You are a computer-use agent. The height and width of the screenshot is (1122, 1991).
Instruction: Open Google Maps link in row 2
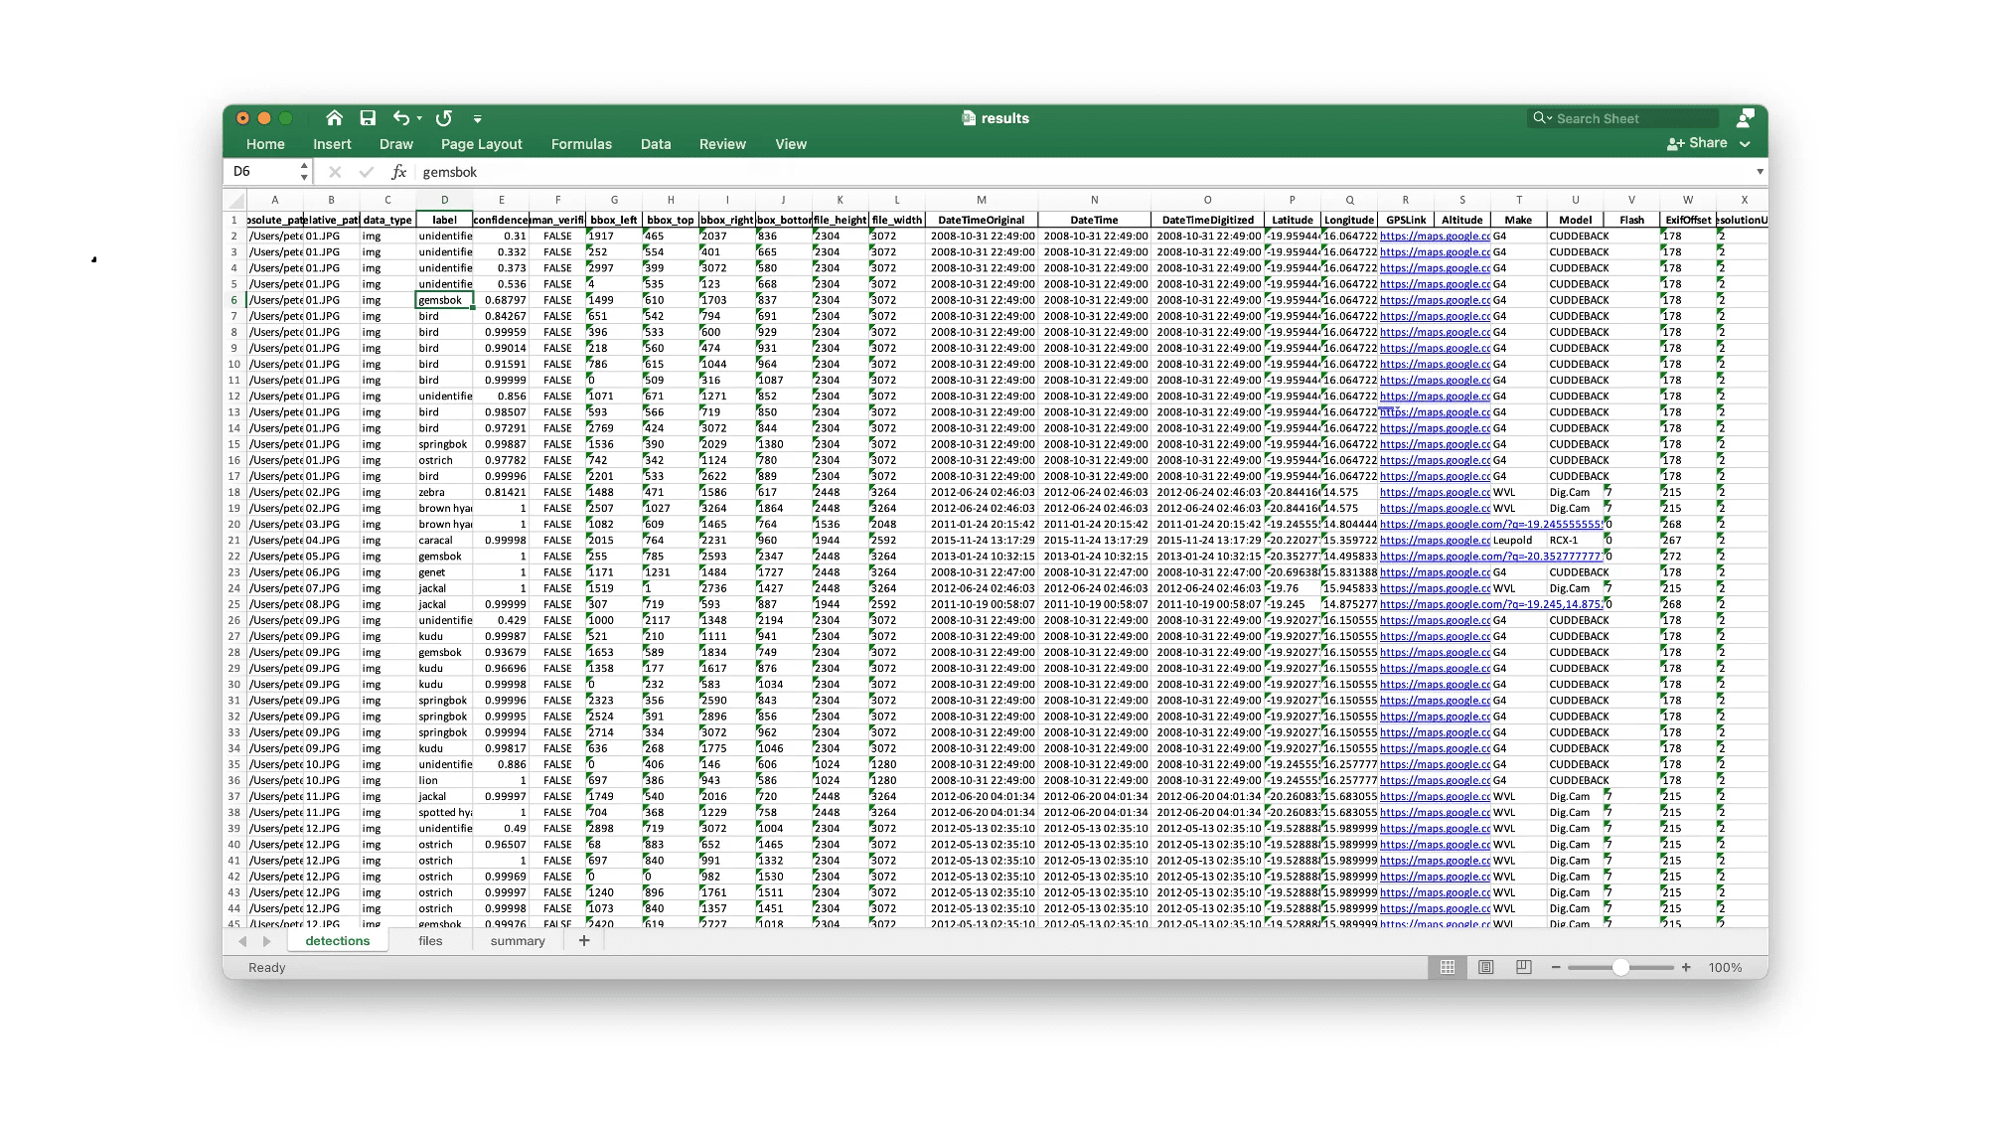(1434, 237)
